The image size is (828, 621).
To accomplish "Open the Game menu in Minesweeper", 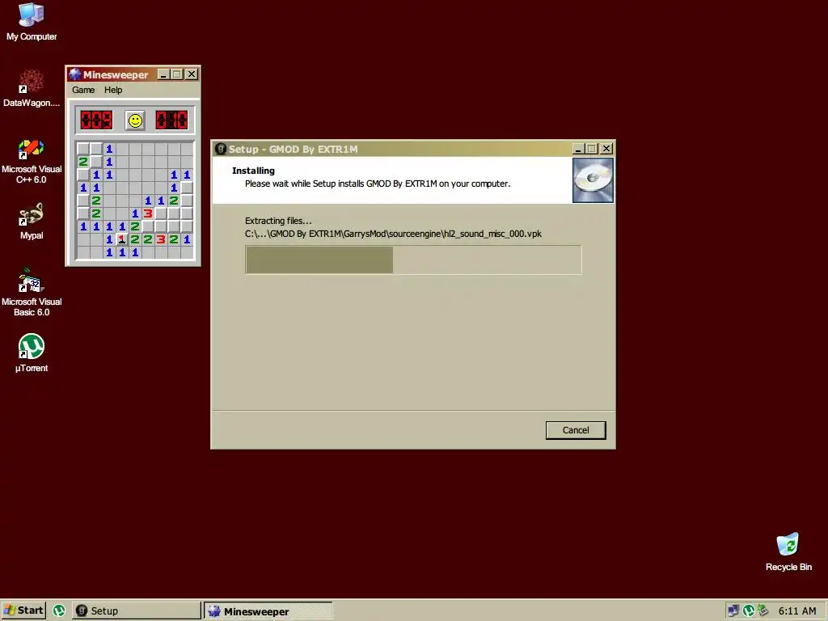I will coord(83,90).
